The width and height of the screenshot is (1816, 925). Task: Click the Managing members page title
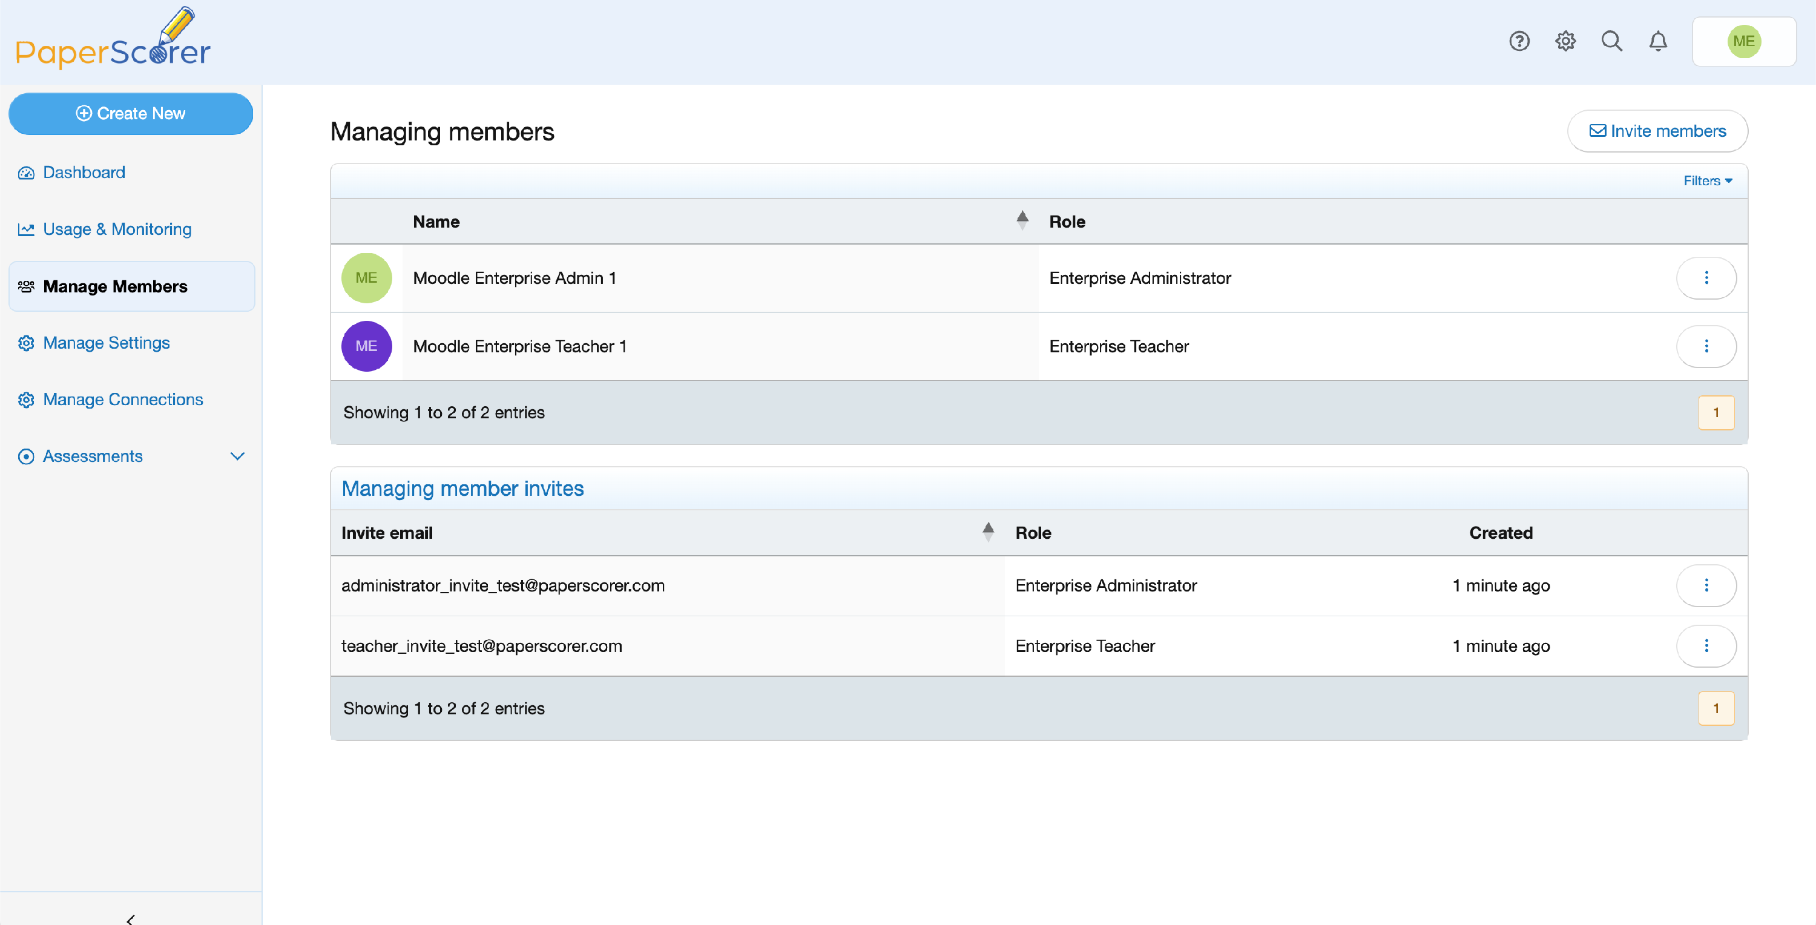point(442,132)
